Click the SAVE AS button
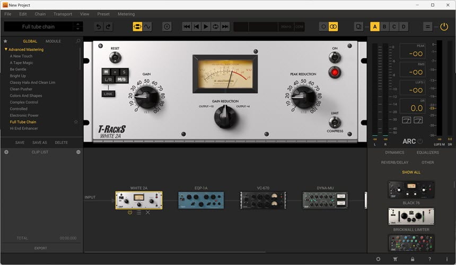This screenshot has width=456, height=265. click(x=40, y=142)
